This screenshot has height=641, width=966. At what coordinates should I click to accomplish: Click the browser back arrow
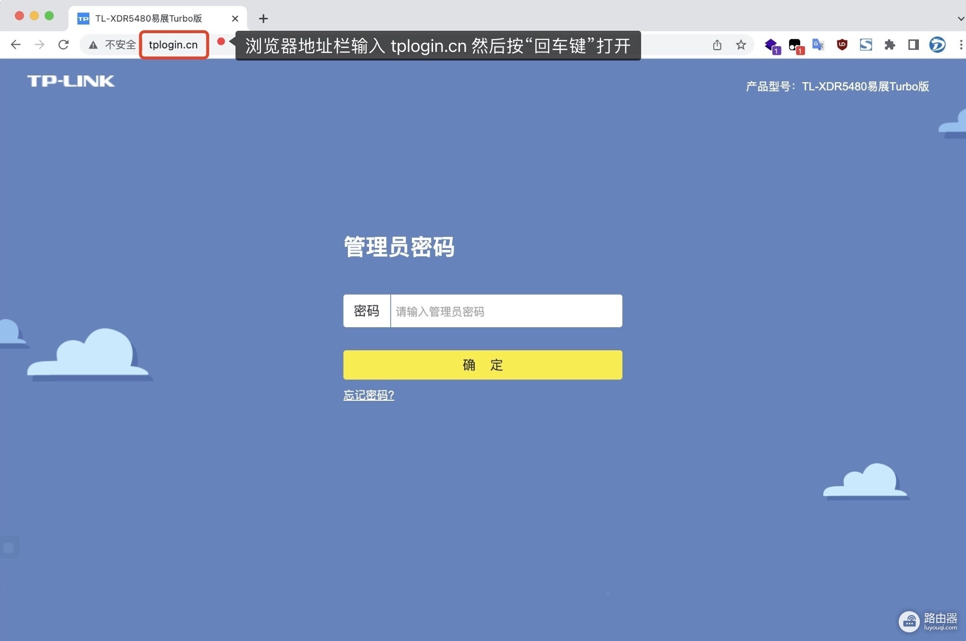pos(15,45)
